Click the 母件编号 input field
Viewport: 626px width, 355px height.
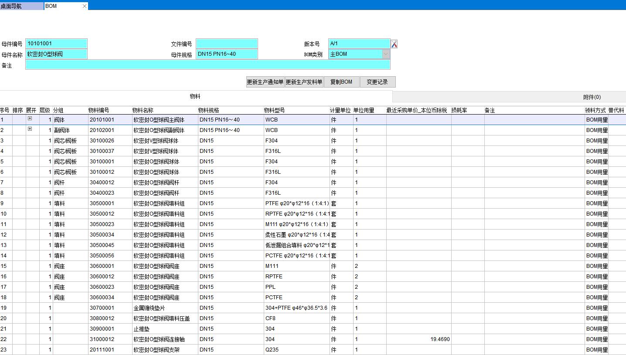click(x=57, y=44)
